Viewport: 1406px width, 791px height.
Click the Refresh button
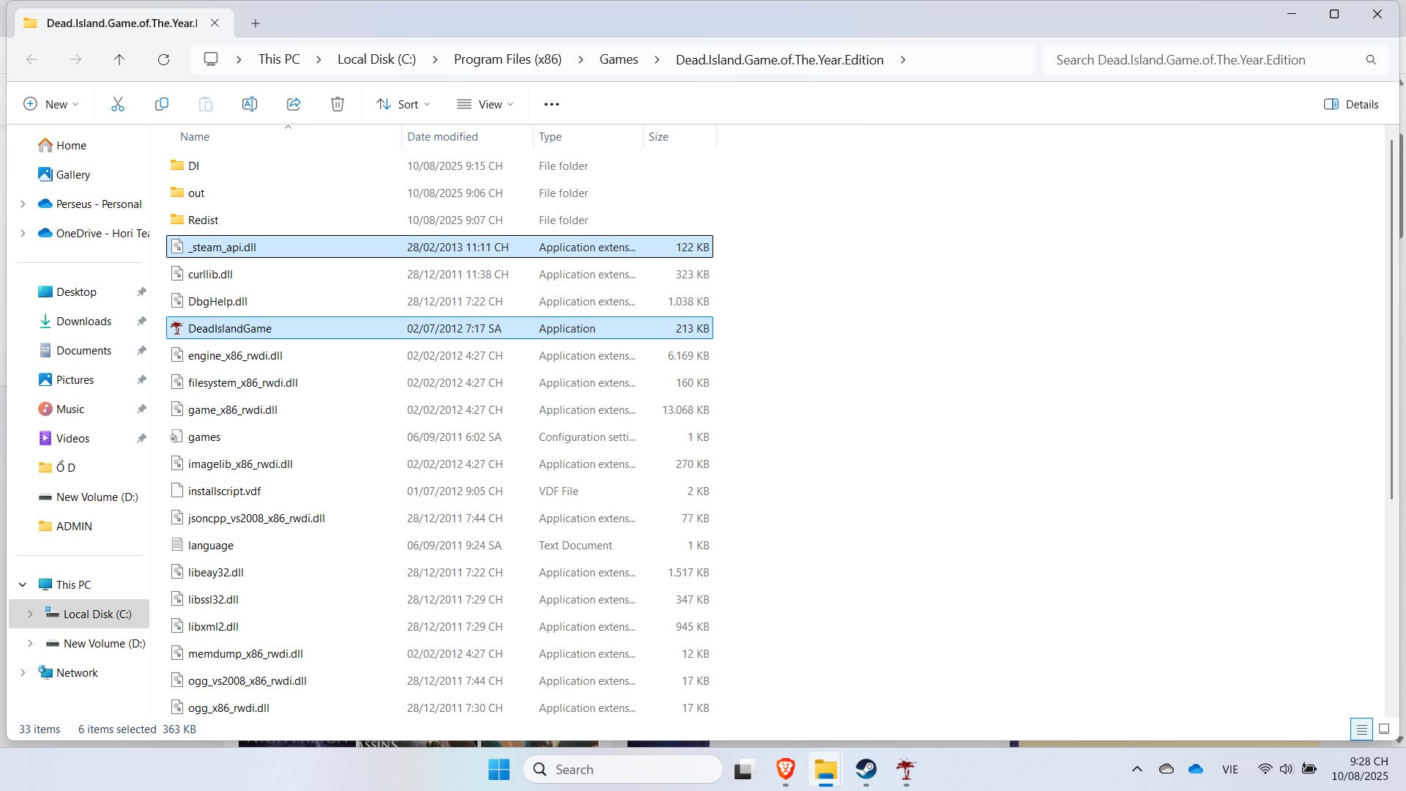pos(163,60)
